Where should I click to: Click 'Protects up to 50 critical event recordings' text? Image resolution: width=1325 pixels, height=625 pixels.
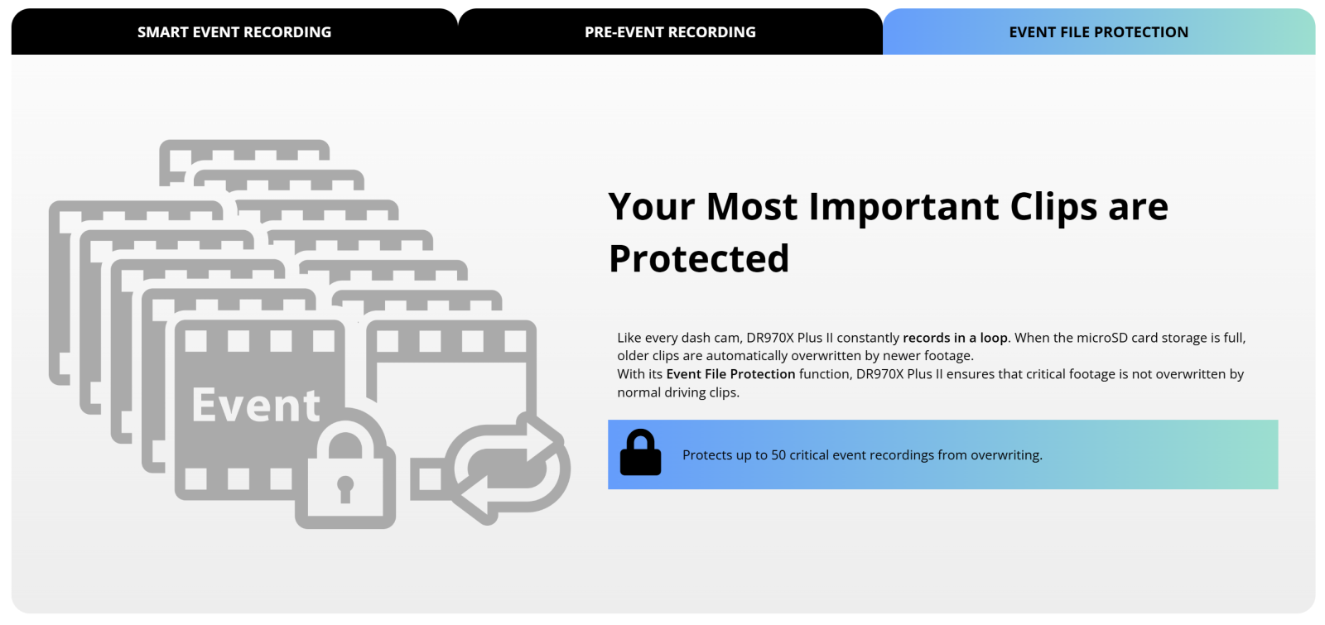point(862,455)
